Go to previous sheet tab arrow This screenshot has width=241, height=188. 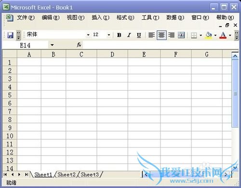pyautogui.click(x=13, y=175)
